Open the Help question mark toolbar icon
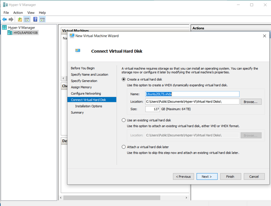 pyautogui.click(x=35, y=20)
